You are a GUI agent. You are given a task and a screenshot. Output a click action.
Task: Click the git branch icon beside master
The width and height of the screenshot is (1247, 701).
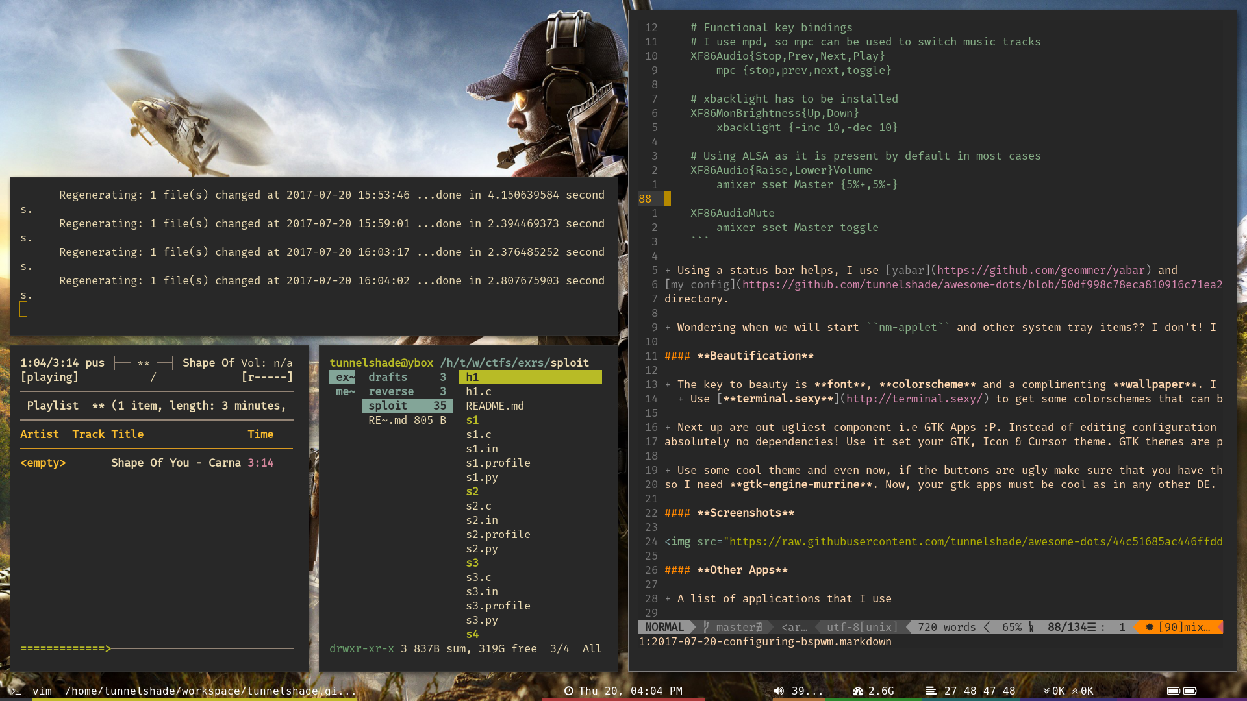pyautogui.click(x=707, y=627)
